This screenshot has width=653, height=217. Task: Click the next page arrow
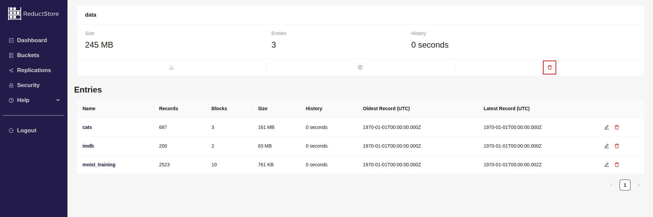(x=638, y=185)
